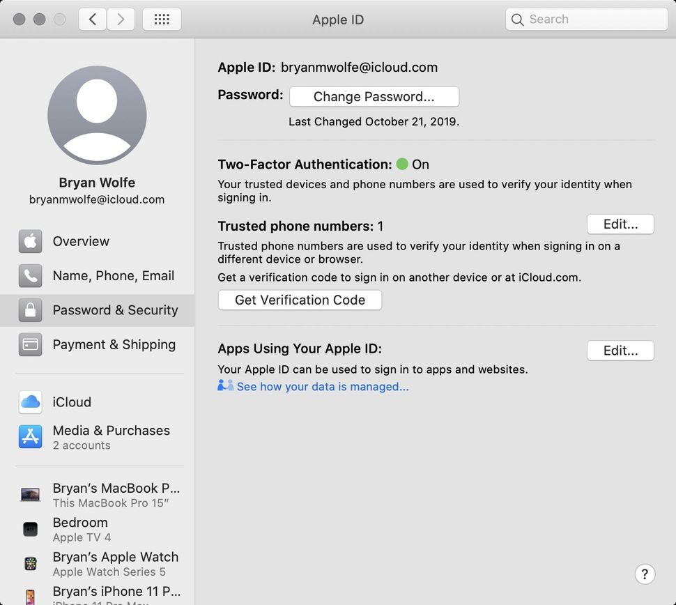
Task: Navigate back using the back arrow
Action: tap(93, 19)
